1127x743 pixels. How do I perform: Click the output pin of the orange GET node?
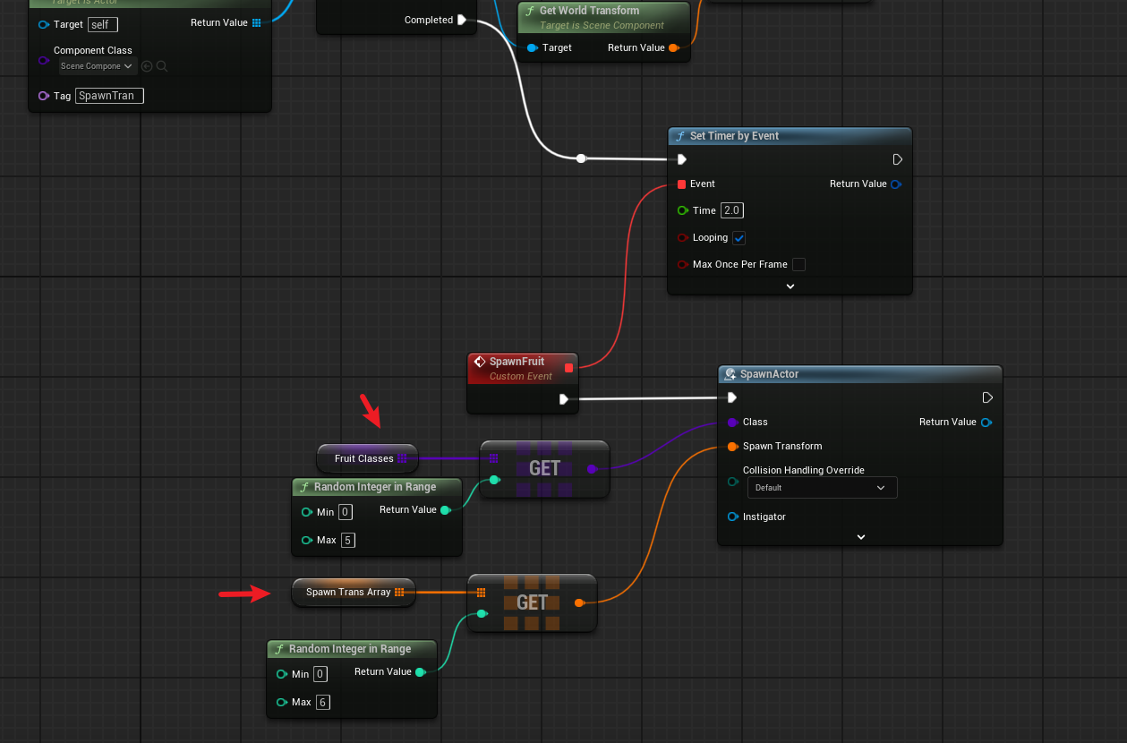coord(579,602)
